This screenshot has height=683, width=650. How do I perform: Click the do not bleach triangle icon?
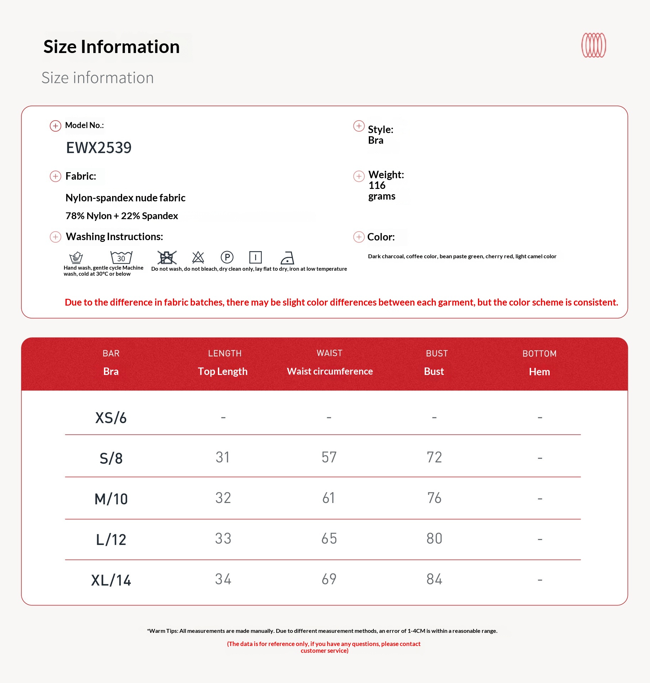coord(198,257)
